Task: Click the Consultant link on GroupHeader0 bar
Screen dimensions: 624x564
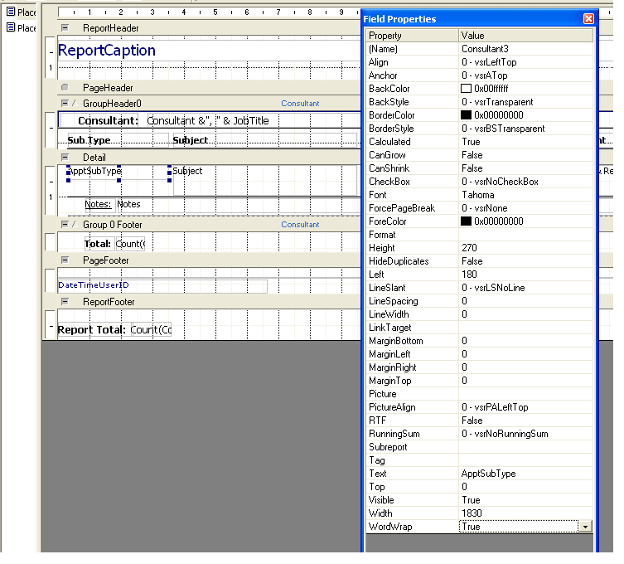Action: tap(300, 104)
